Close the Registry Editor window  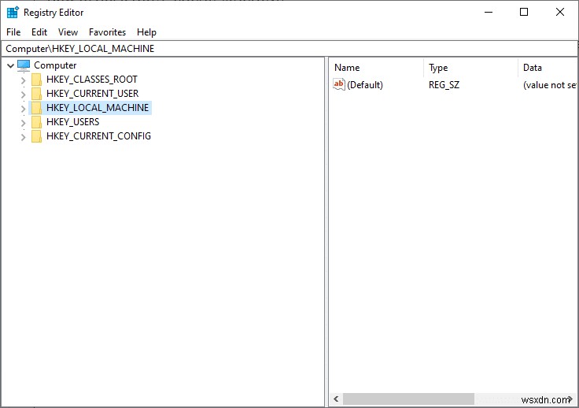[x=560, y=12]
